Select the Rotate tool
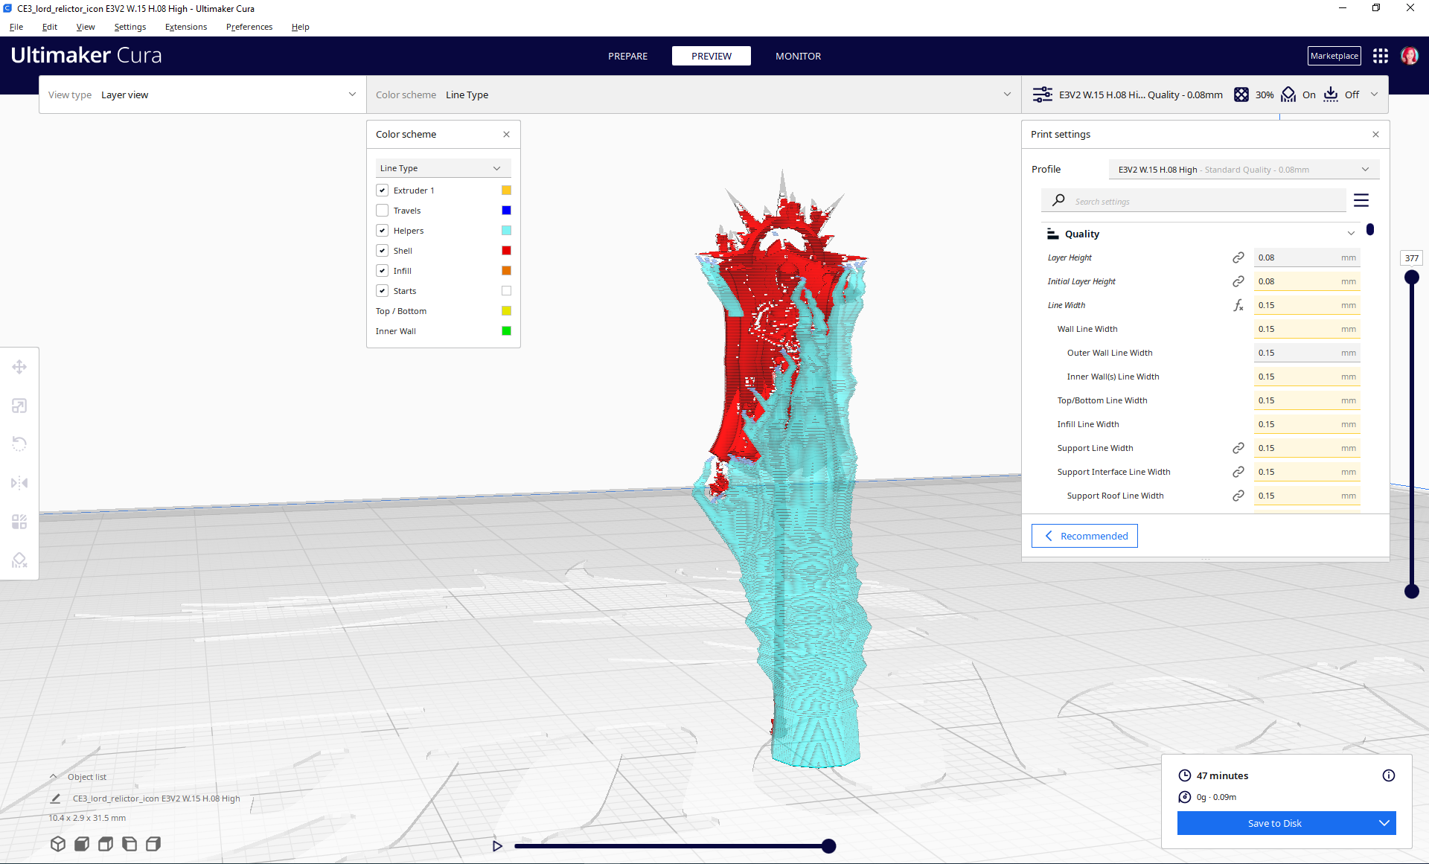The height and width of the screenshot is (864, 1429). pos(19,444)
